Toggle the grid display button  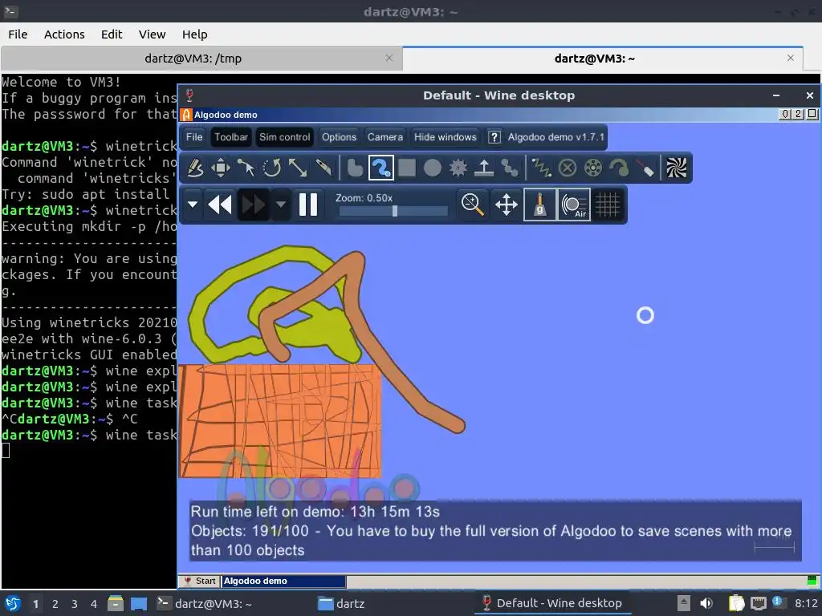pos(608,205)
